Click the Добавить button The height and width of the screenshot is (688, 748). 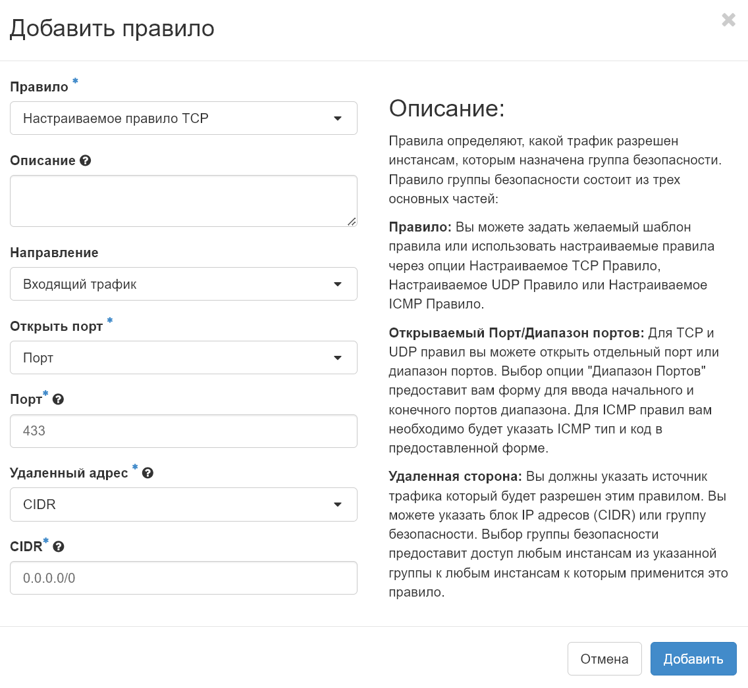(x=693, y=658)
